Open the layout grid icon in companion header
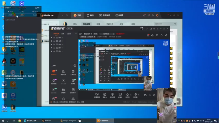The width and height of the screenshot is (219, 123). [x=157, y=35]
